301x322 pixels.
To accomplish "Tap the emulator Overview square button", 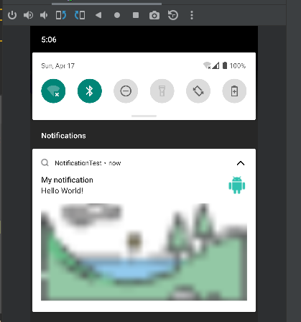I will click(x=136, y=15).
